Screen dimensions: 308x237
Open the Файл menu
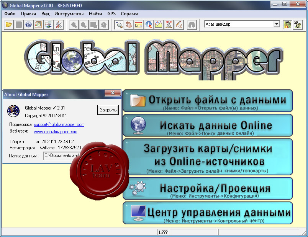[x=10, y=14]
